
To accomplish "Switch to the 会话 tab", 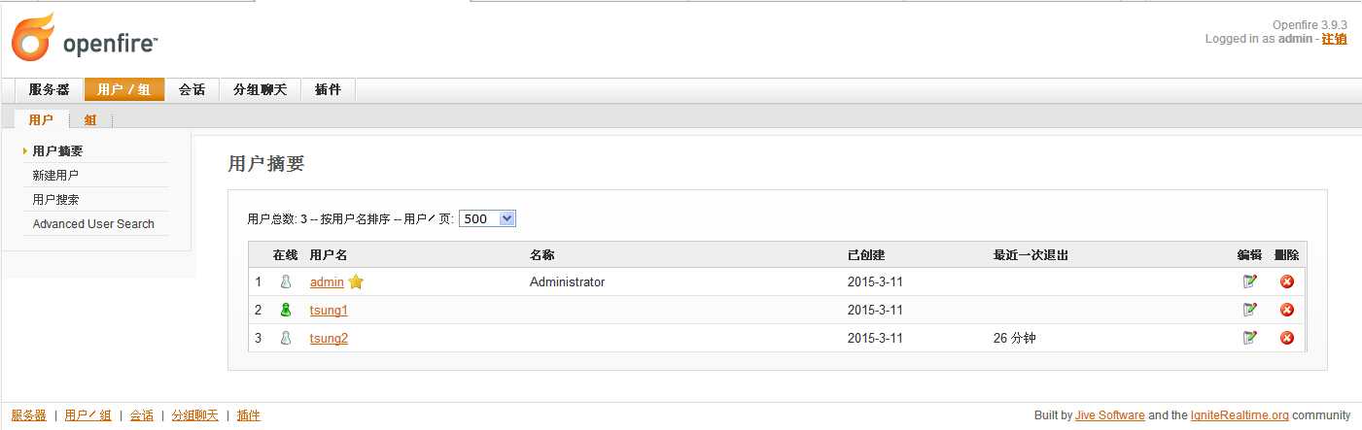I will click(x=192, y=89).
